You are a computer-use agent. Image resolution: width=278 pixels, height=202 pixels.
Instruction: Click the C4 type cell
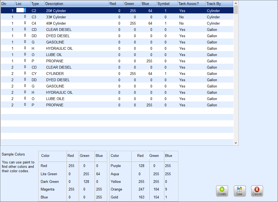[x=34, y=24]
